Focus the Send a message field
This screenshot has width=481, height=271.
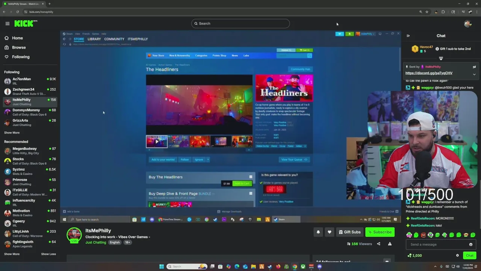(441, 244)
